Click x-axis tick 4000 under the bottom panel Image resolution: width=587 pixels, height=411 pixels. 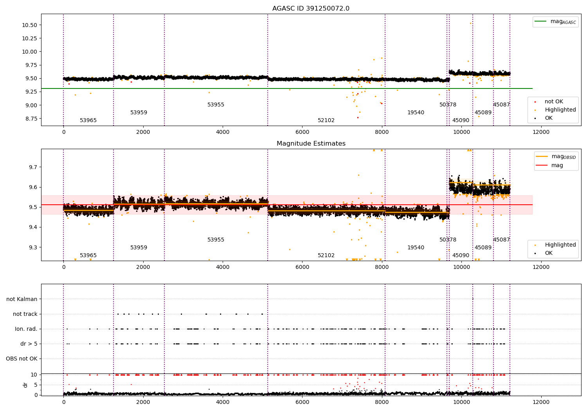click(x=223, y=402)
